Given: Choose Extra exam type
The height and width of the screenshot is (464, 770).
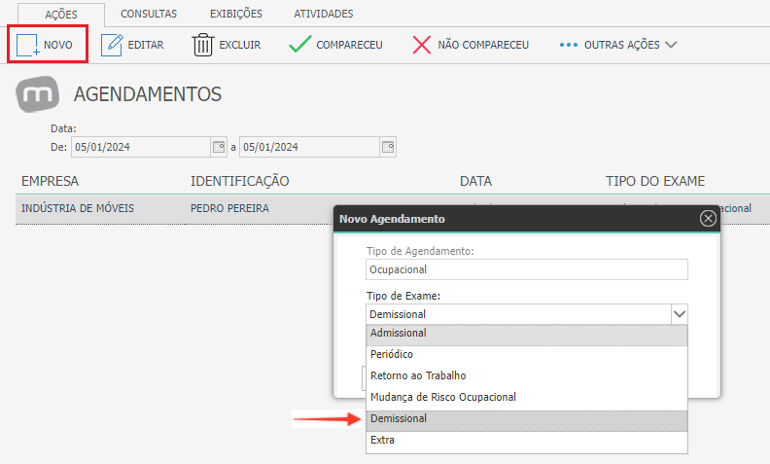Looking at the screenshot, I should (x=527, y=441).
